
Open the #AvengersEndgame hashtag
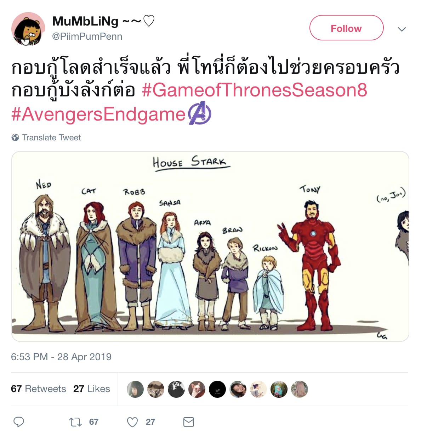[x=98, y=115]
